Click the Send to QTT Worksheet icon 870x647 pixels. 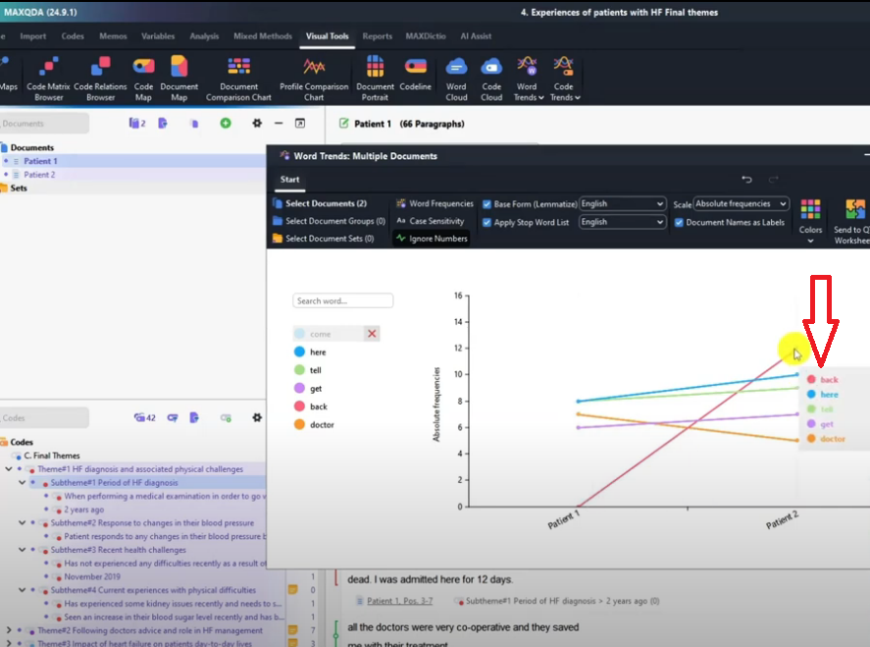853,221
